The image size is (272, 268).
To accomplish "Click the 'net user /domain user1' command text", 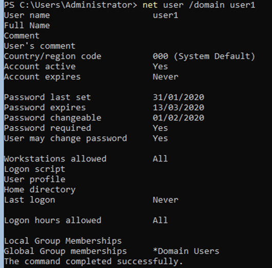I will pos(199,5).
